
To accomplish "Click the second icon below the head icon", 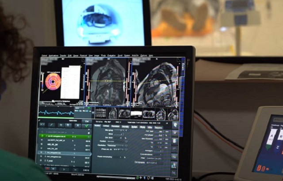I will [x=175, y=133].
